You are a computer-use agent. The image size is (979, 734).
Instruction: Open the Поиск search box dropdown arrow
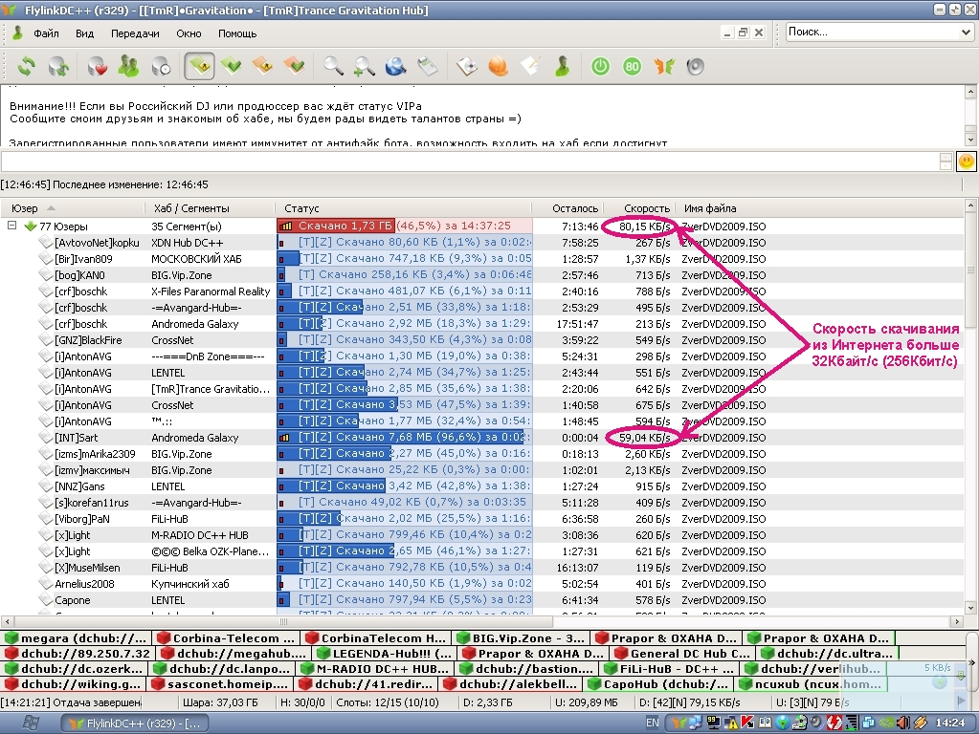[965, 32]
